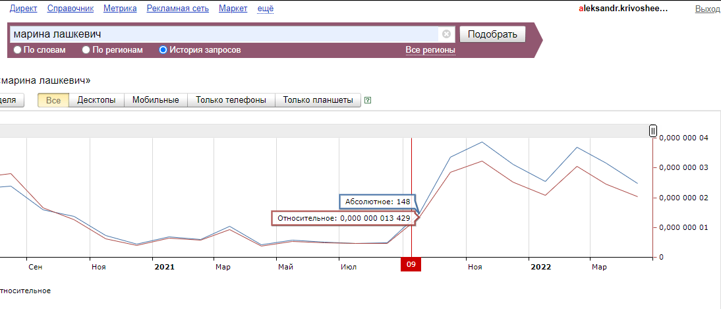Open the 'Рекламная сеть' link
The height and width of the screenshot is (309, 721).
tap(177, 9)
